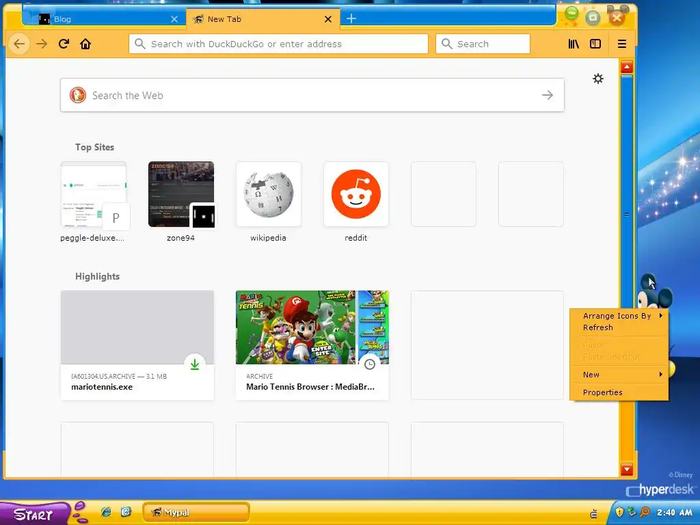Click the 2:40 AM taskbar clock
The image size is (700, 525).
point(674,513)
